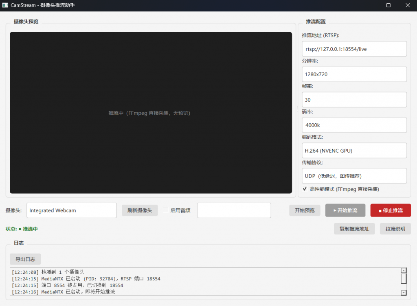Image resolution: width=417 pixels, height=306 pixels.
Task: Click the log scrollbar up arrow
Action: [x=404, y=271]
